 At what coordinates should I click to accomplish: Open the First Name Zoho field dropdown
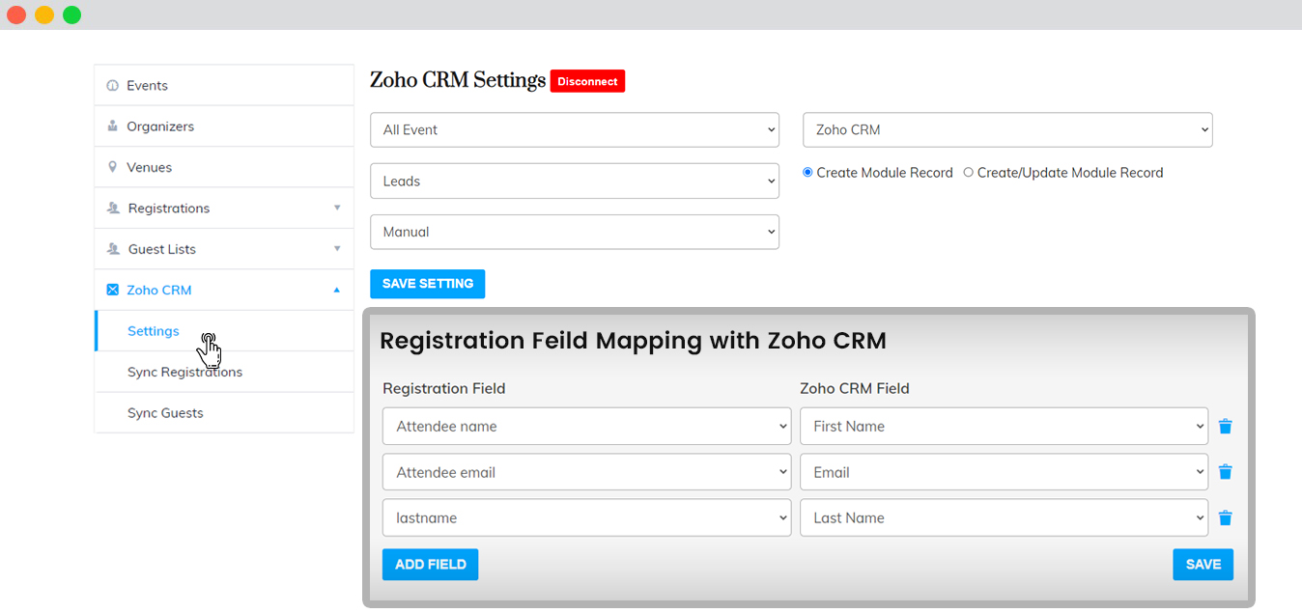click(1004, 427)
